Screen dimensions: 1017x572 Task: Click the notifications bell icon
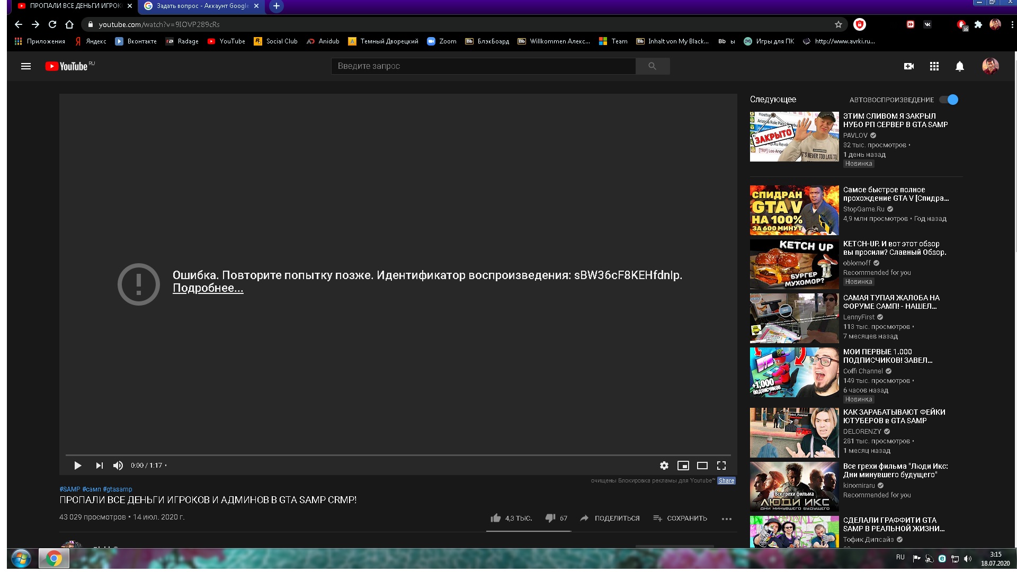[960, 66]
